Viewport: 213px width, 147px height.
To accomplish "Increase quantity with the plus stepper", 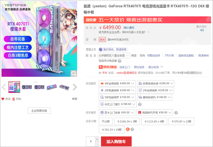I will tap(97, 139).
